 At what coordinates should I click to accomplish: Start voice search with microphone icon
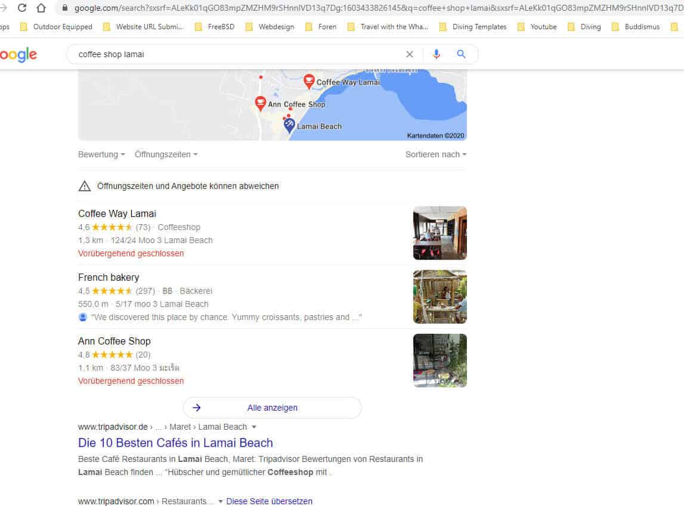(x=437, y=54)
